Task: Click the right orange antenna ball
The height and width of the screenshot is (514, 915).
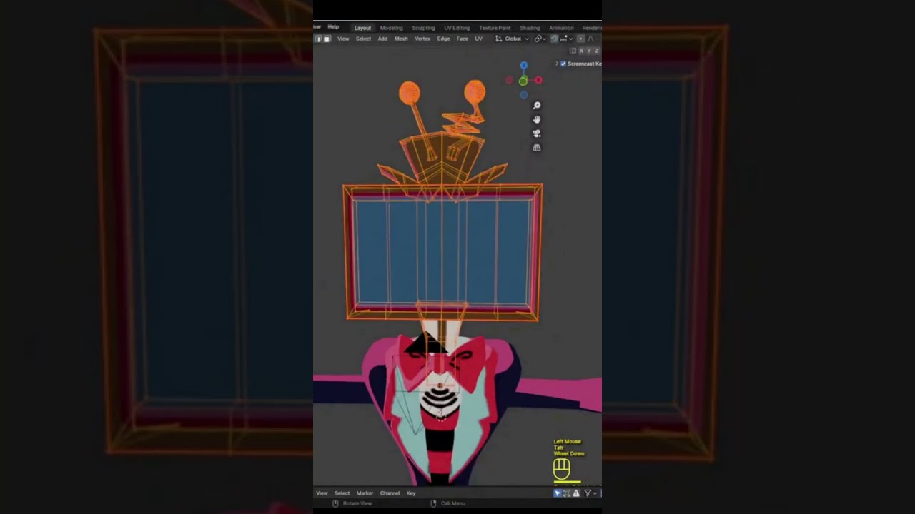Action: coord(475,91)
